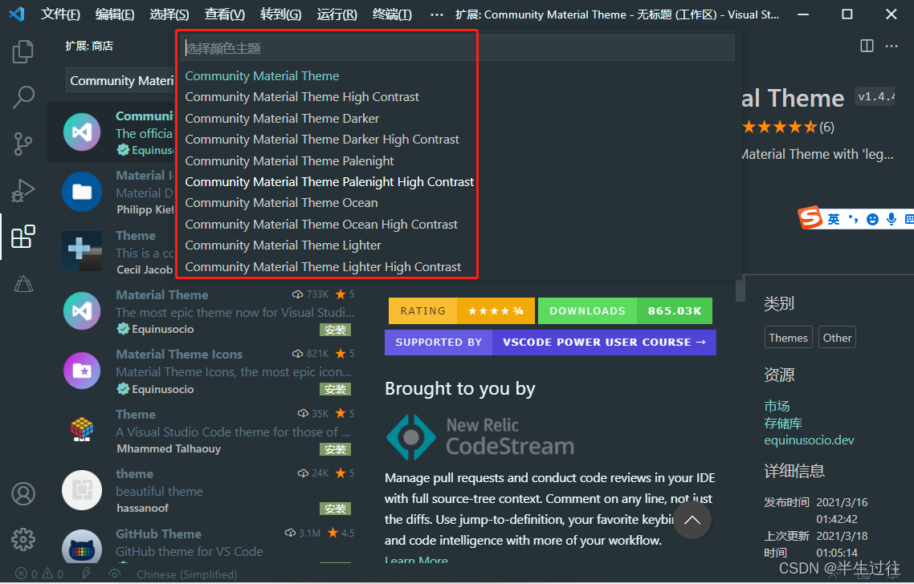Install the Material Theme Icons extension

(x=335, y=389)
